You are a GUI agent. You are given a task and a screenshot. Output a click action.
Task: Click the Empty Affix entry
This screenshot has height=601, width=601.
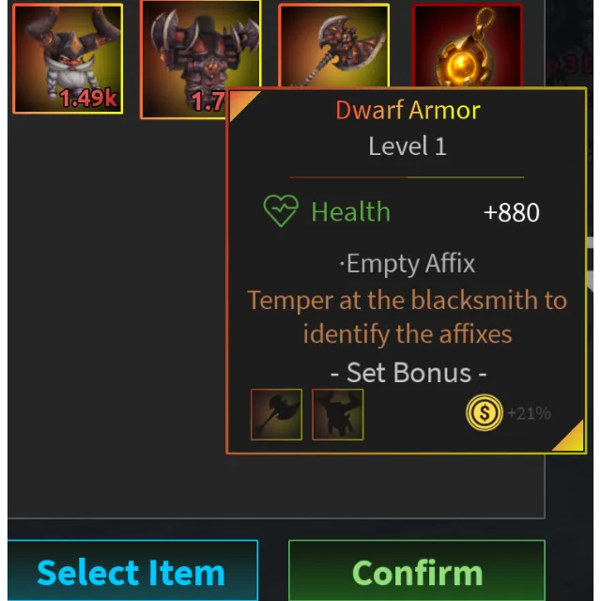coord(407,264)
